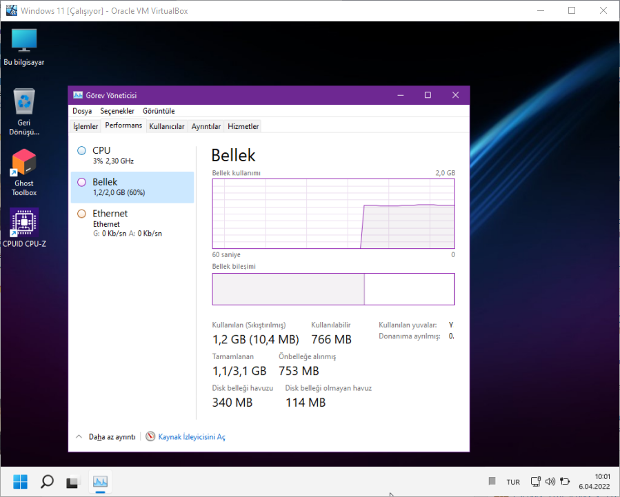620x497 pixels.
Task: Select the Ethernet performance entry
Action: point(132,223)
